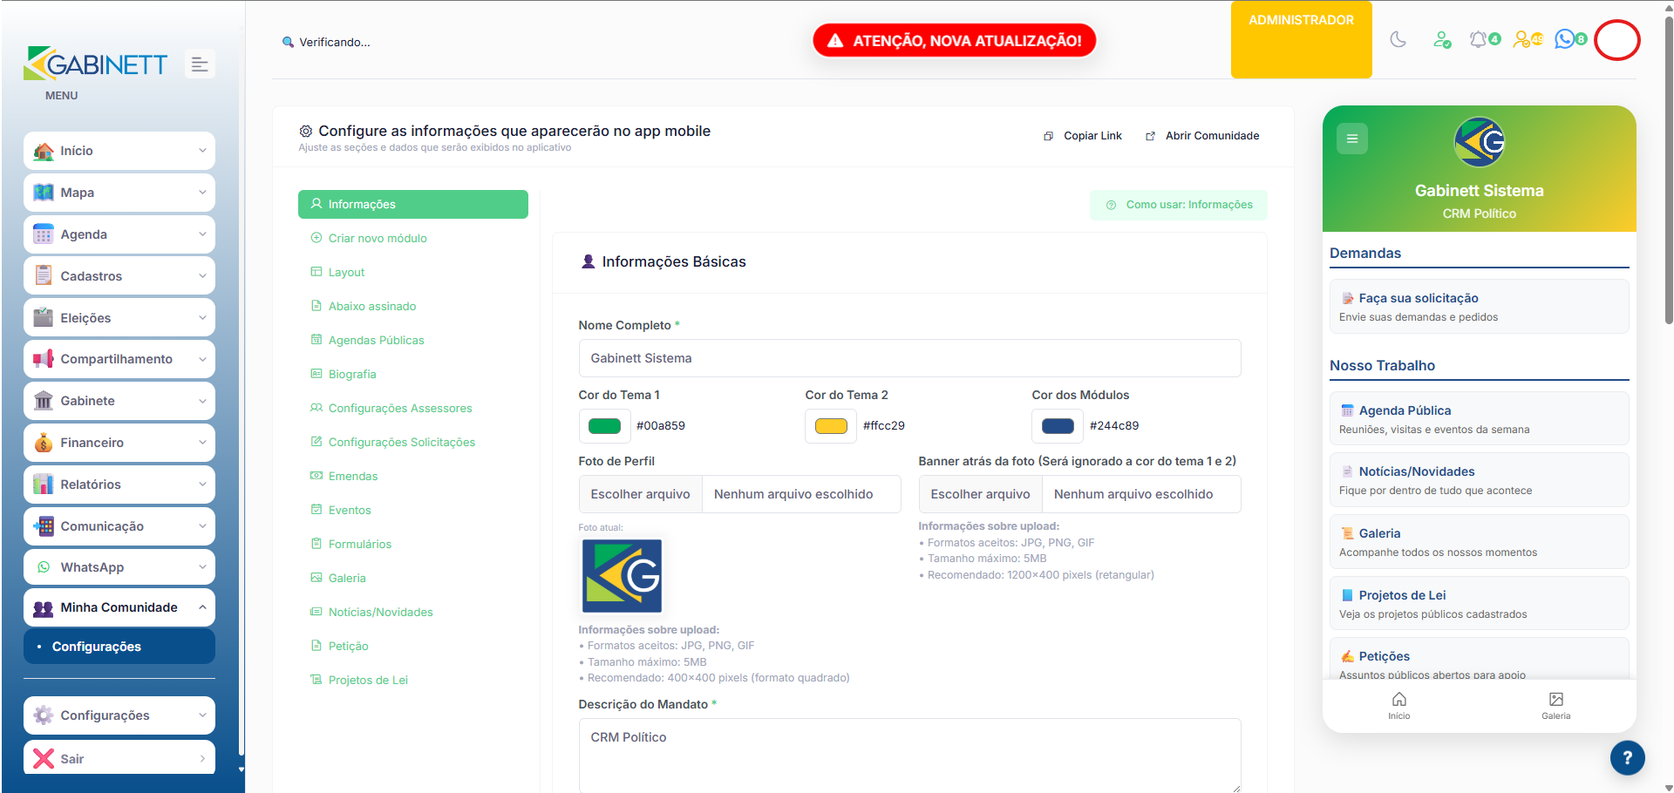Click the red X Sair icon
The width and height of the screenshot is (1674, 793).
tap(44, 759)
